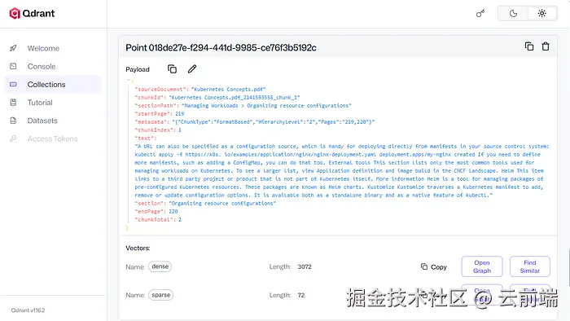The width and height of the screenshot is (570, 321).
Task: Click the startPage value 219
Action: pyautogui.click(x=180, y=114)
